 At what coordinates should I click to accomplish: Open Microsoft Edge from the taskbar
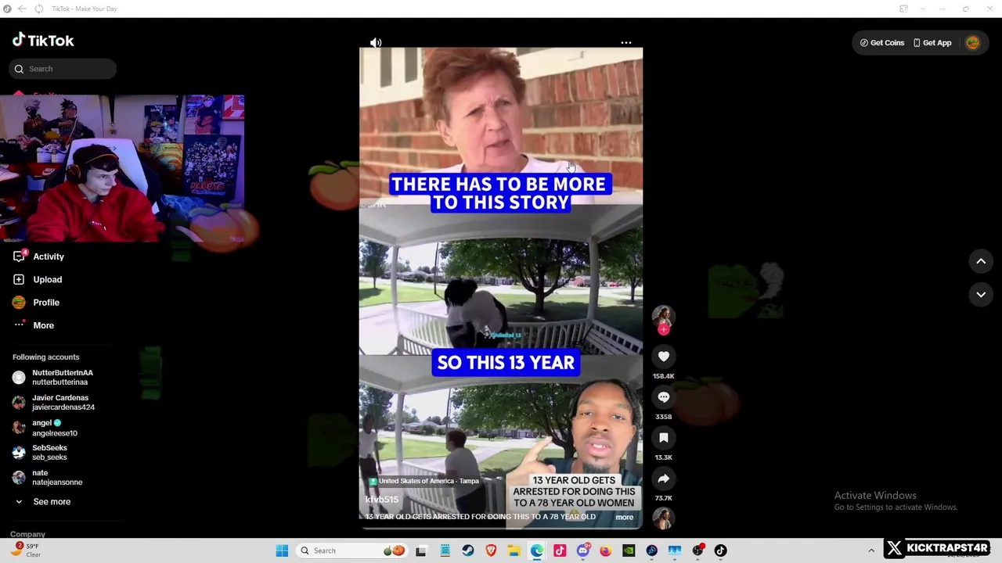point(536,550)
